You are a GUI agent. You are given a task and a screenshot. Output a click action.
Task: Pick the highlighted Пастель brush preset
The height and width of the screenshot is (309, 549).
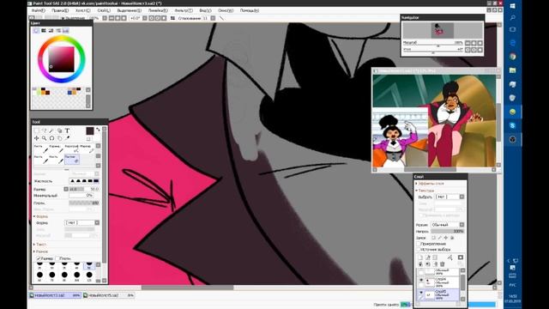point(72,160)
